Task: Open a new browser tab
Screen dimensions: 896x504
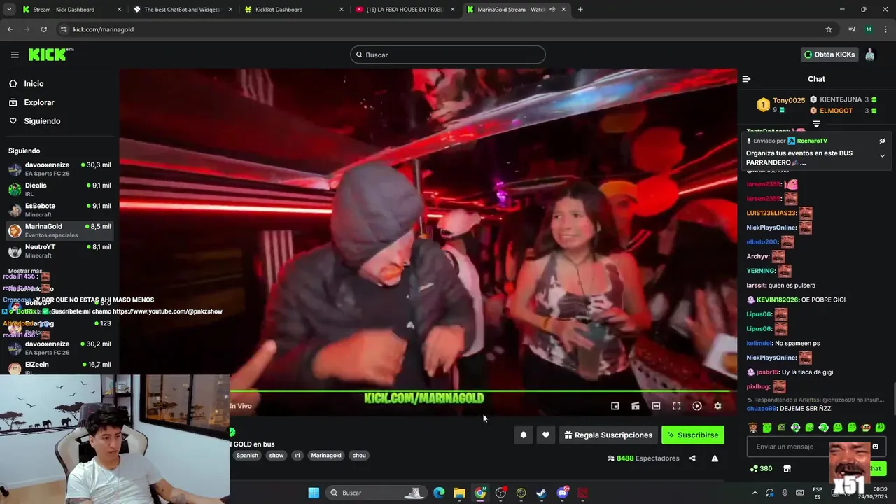Action: 580,10
